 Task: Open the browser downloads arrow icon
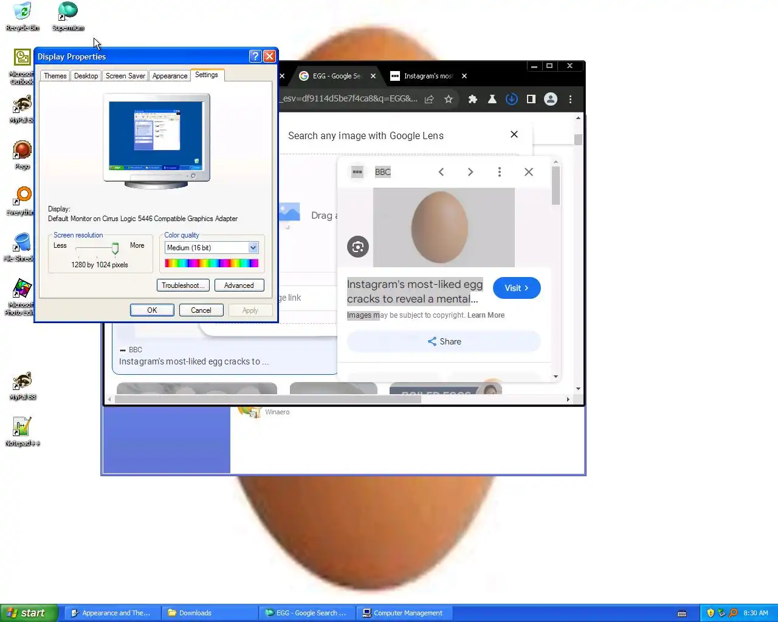[x=512, y=99]
